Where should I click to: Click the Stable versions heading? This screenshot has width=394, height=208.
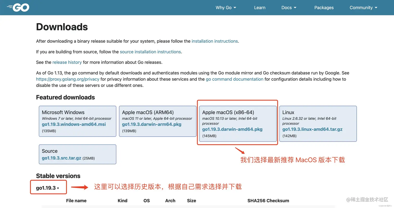coord(58,176)
